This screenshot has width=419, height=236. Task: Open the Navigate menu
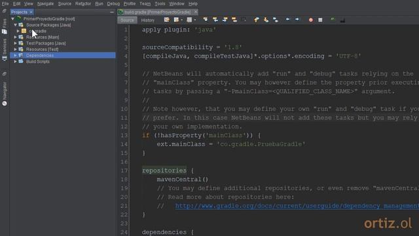45,4
